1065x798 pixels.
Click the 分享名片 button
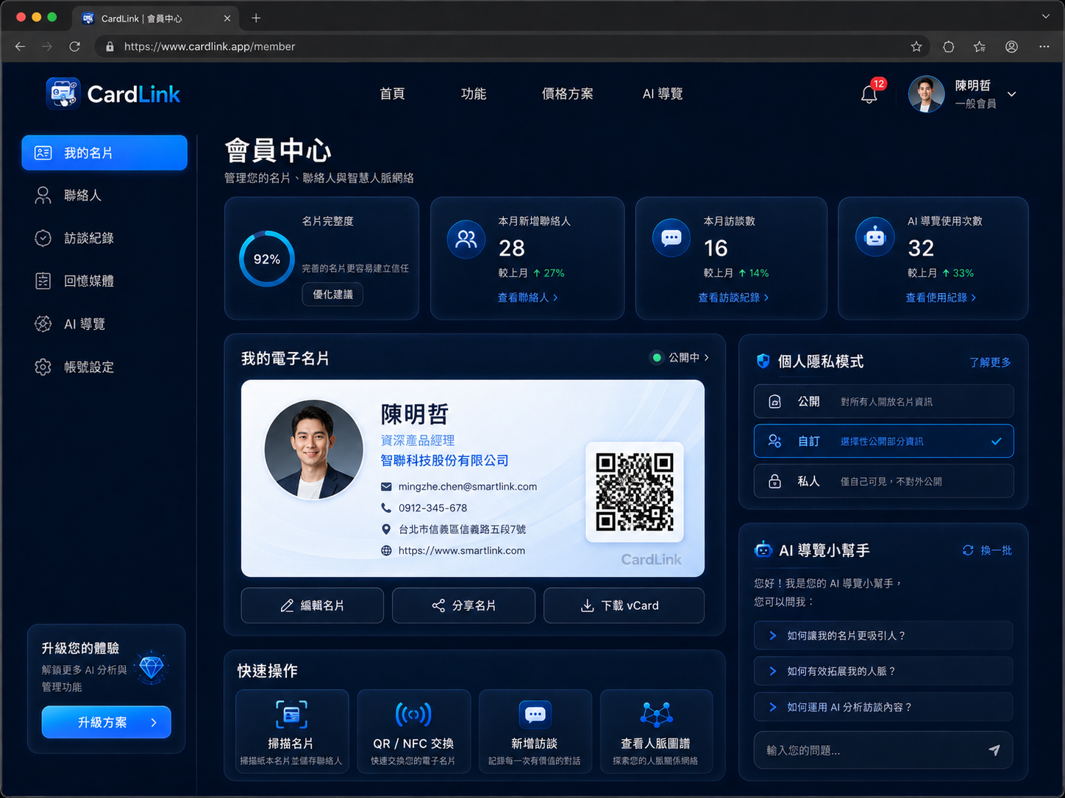click(463, 605)
